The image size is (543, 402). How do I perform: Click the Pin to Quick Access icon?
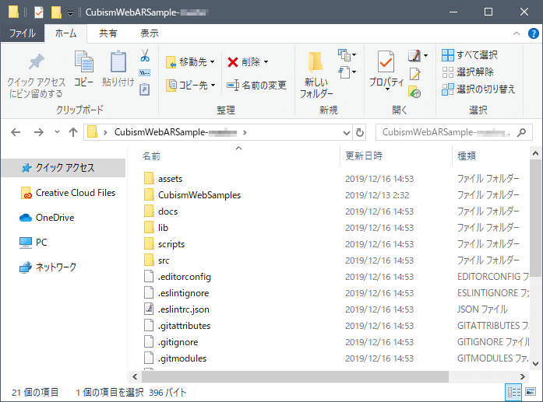click(37, 62)
